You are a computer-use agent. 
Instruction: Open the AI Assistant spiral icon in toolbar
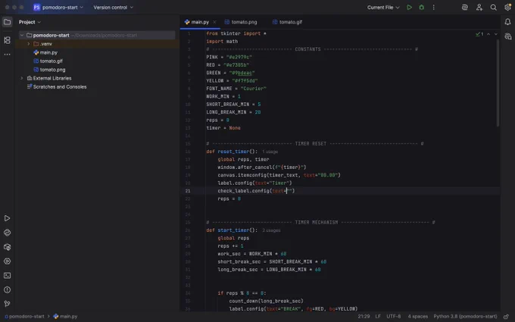pyautogui.click(x=465, y=8)
